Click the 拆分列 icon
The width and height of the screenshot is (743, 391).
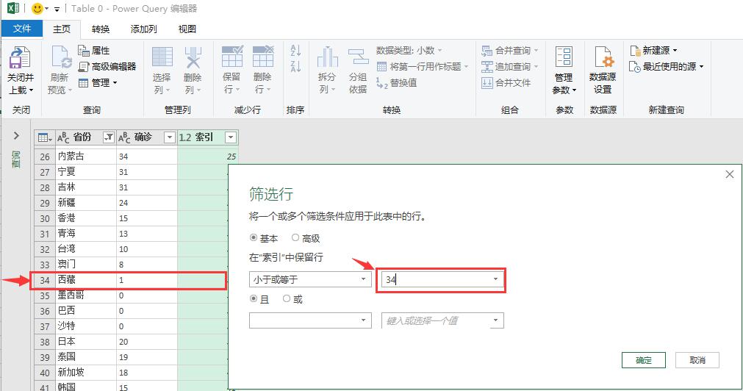[327, 59]
